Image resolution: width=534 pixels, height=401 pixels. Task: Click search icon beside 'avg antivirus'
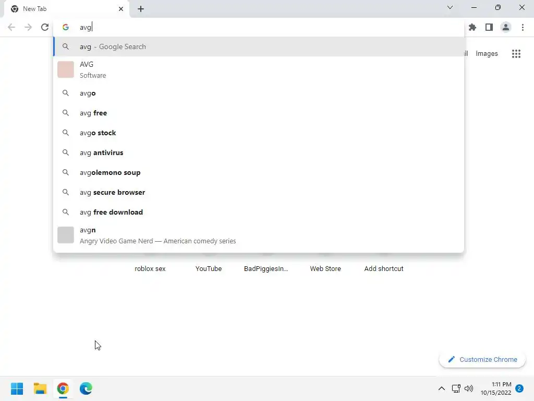click(x=66, y=152)
